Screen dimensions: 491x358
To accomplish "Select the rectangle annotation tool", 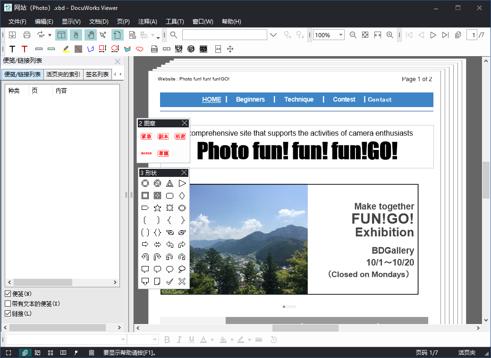I will [102, 49].
